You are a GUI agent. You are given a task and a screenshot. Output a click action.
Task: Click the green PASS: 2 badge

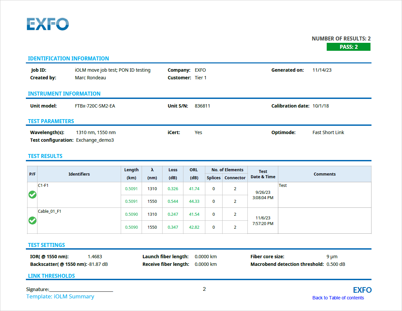349,47
